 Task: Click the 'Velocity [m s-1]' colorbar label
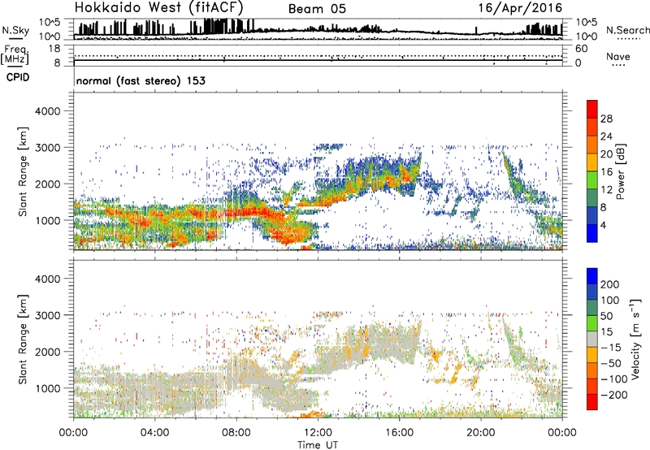coord(635,339)
